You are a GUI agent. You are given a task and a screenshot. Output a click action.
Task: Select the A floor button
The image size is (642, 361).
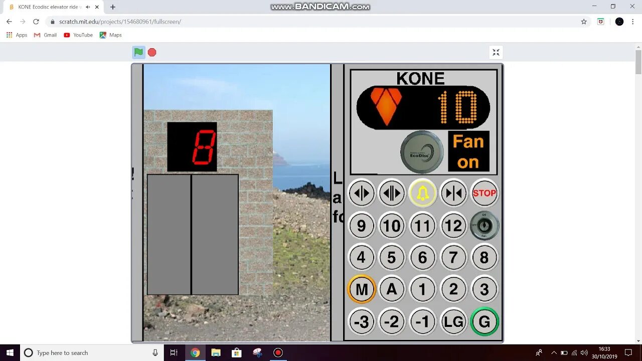click(392, 289)
